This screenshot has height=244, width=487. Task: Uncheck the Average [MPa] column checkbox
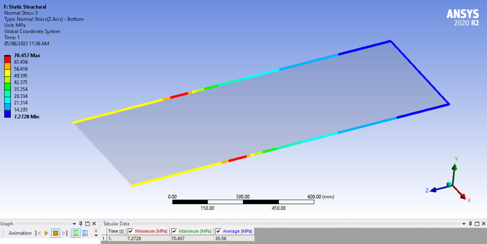click(x=218, y=231)
